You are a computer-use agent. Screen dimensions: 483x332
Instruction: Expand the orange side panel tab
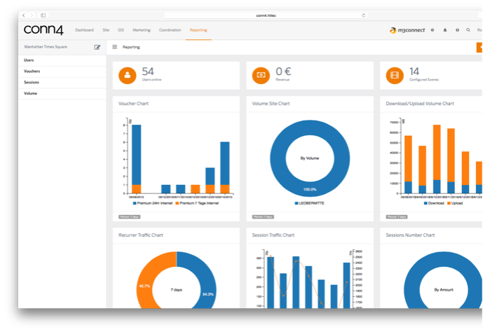[x=479, y=48]
